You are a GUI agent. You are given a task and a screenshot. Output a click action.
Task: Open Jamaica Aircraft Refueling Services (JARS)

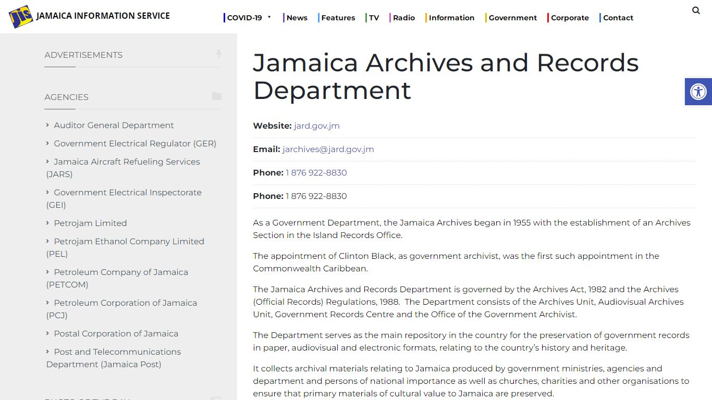click(x=123, y=168)
